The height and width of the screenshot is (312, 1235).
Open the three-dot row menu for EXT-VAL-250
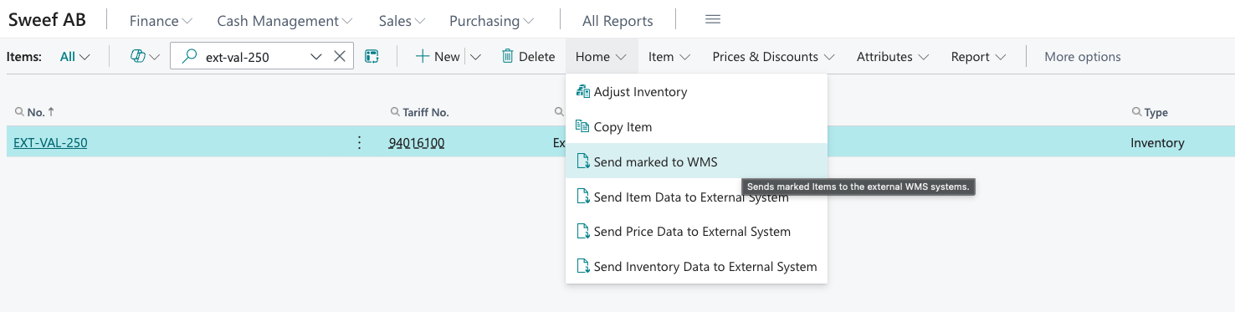360,142
